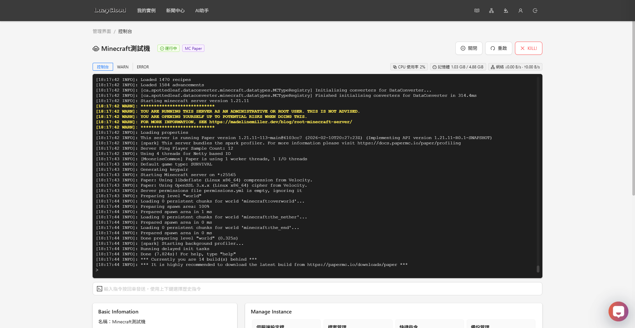
Task: Open 新聞中心 in the top menu
Action: pos(175,11)
